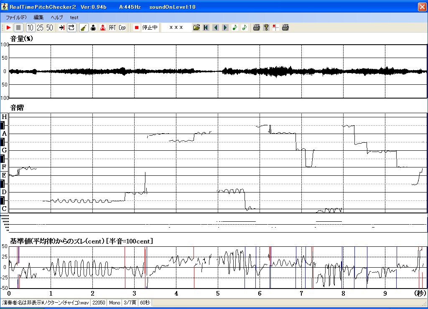Go to the previous page
This screenshot has height=309, width=428.
click(216, 28)
